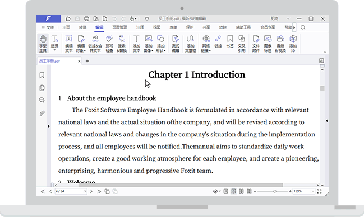Viewport: 364px width, 217px height.
Task: Go to the first page
Action: (43, 191)
